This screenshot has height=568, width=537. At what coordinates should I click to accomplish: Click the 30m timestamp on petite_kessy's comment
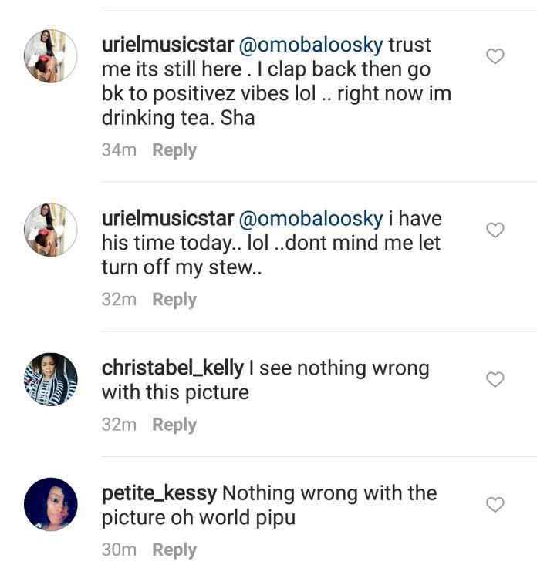(x=119, y=550)
